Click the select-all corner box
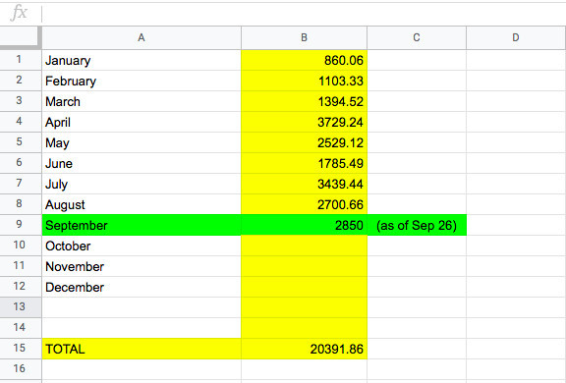Image resolution: width=566 pixels, height=383 pixels. pos(21,38)
